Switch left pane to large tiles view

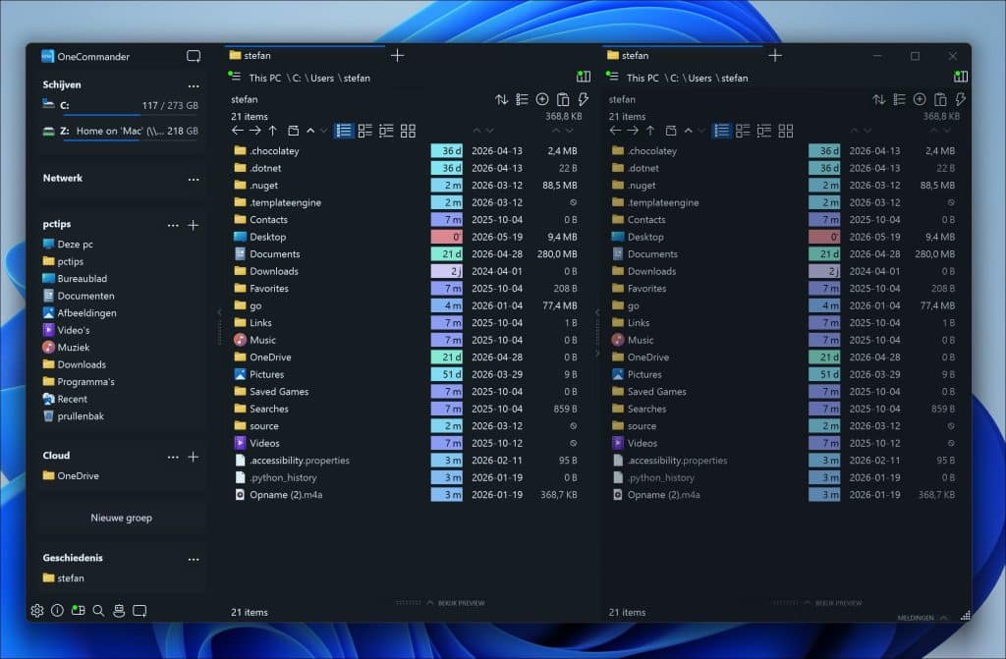[x=408, y=131]
